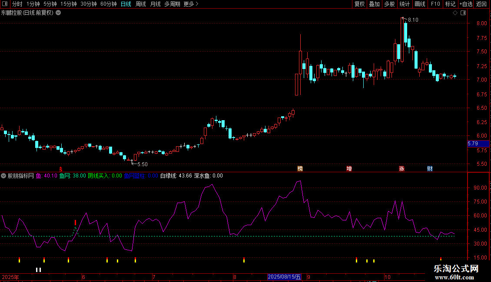Click the 统计 statistics button
Screen dimensions: 491x282
coord(404,4)
